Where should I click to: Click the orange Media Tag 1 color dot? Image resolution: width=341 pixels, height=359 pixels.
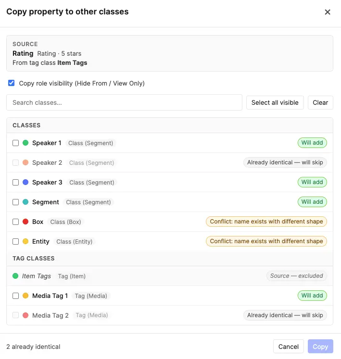click(25, 296)
